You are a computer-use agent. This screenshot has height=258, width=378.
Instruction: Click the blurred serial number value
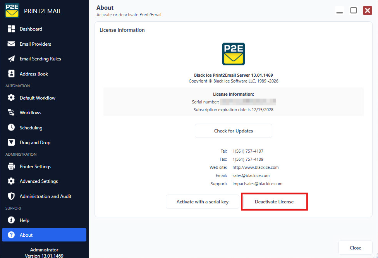pyautogui.click(x=248, y=102)
